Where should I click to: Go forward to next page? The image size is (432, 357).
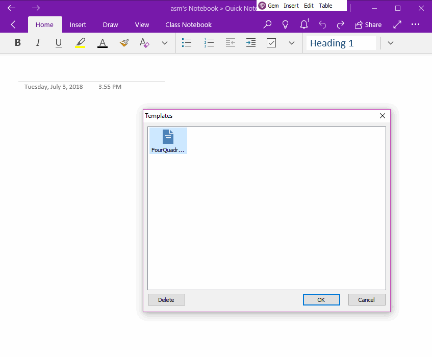[x=36, y=8]
